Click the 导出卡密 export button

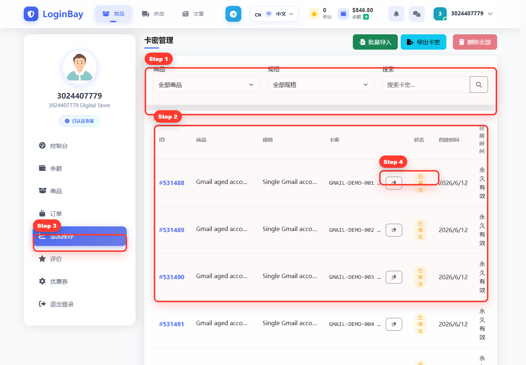click(423, 42)
